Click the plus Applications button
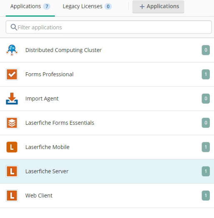Image resolution: width=214 pixels, height=218 pixels. point(158,7)
